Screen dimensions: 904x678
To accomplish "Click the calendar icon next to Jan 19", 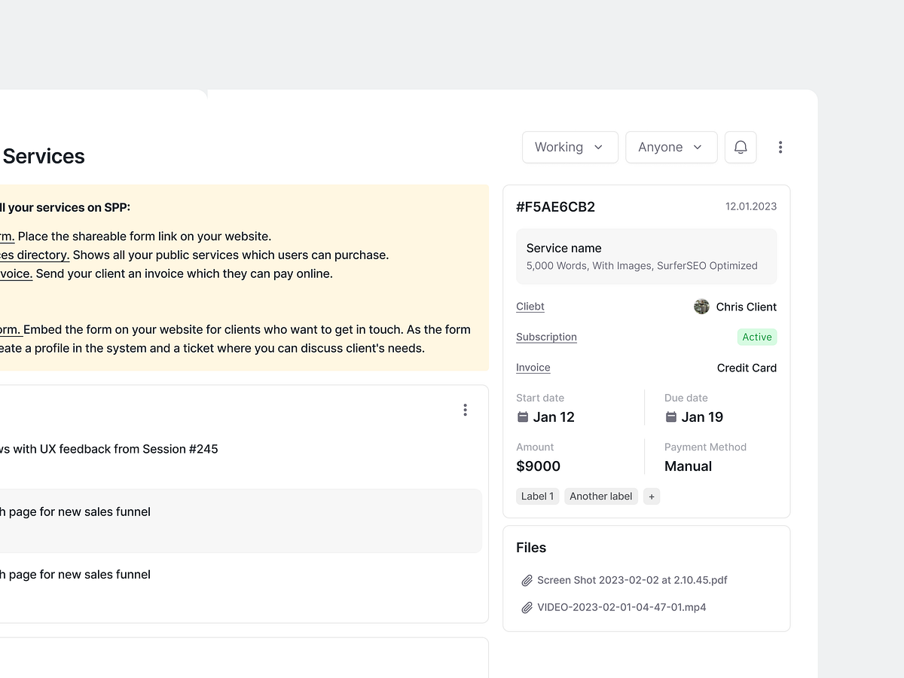I will coord(669,417).
